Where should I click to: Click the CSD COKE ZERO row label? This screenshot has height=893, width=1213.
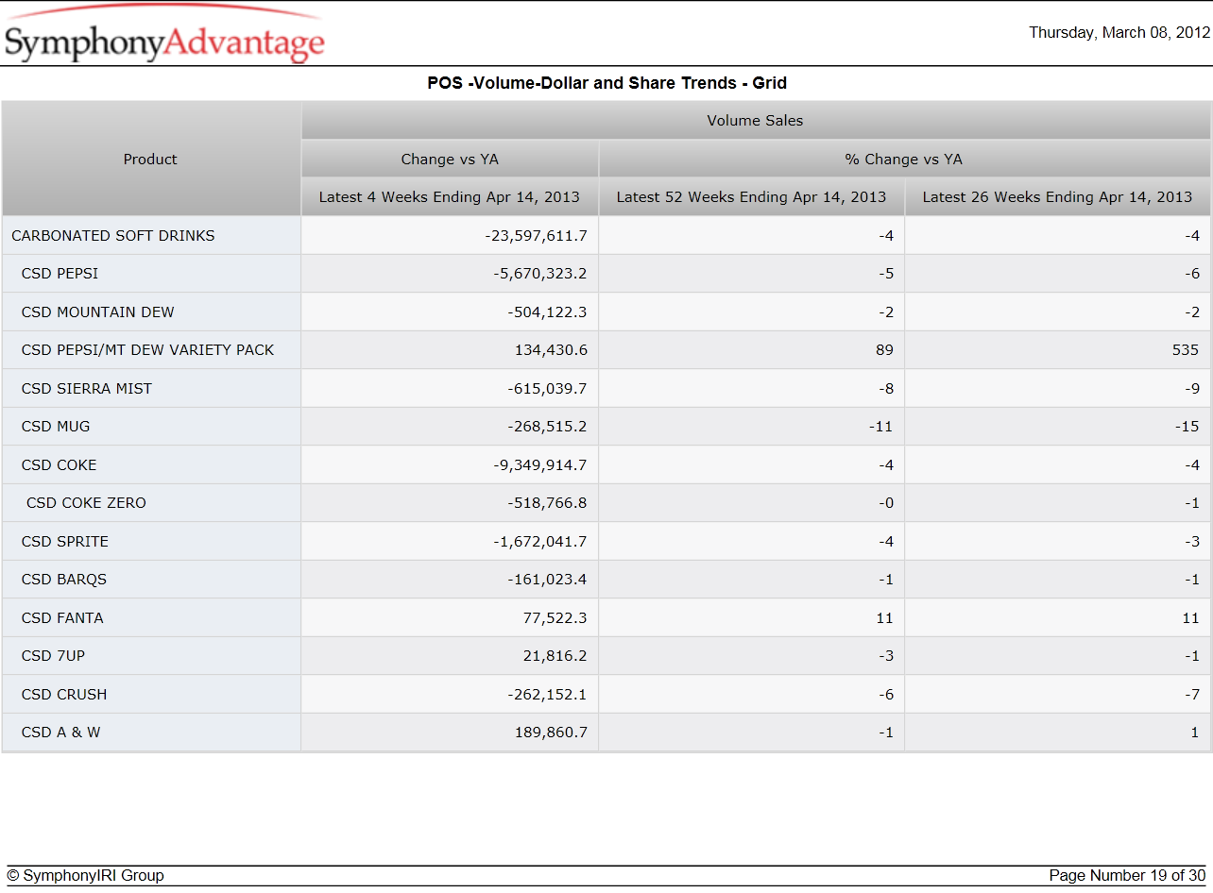point(86,503)
